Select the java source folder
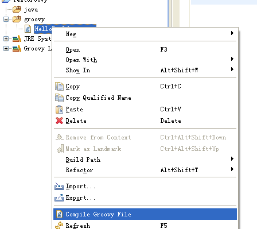The height and width of the screenshot is (229, 257). point(31,10)
